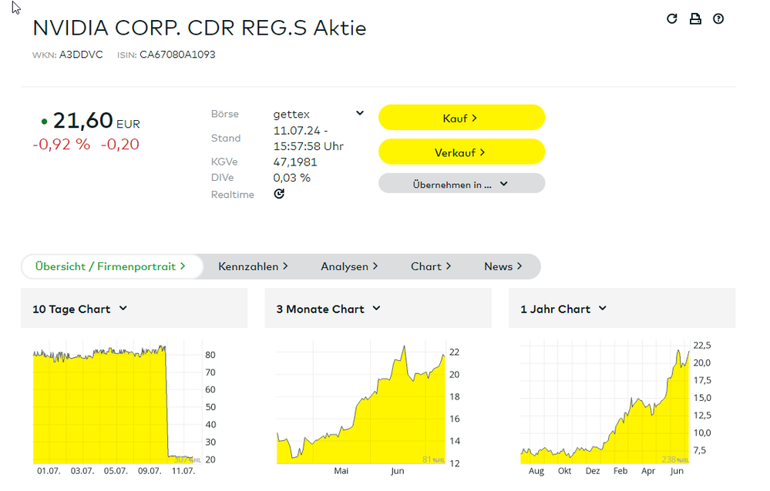Click the DIVe value 0,03 %
770x491 pixels.
(291, 178)
